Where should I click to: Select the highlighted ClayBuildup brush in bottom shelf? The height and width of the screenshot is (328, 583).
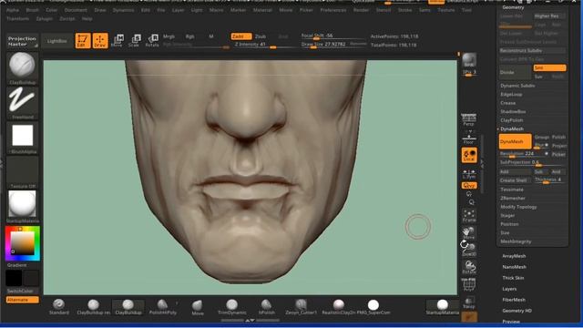point(128,307)
